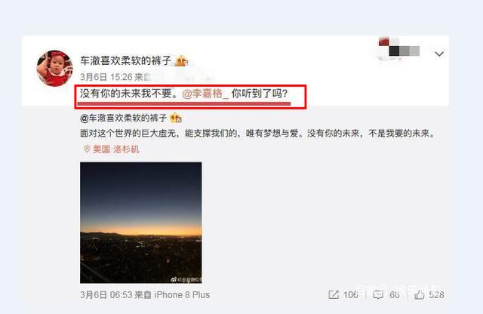Image resolution: width=483 pixels, height=314 pixels.
Task: Click the repost icon next to 106
Action: [334, 295]
